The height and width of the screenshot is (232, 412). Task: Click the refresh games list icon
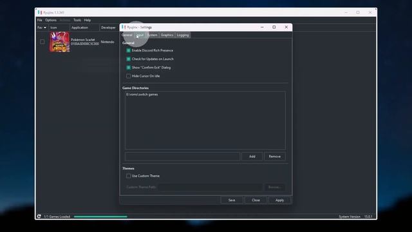[39, 217]
